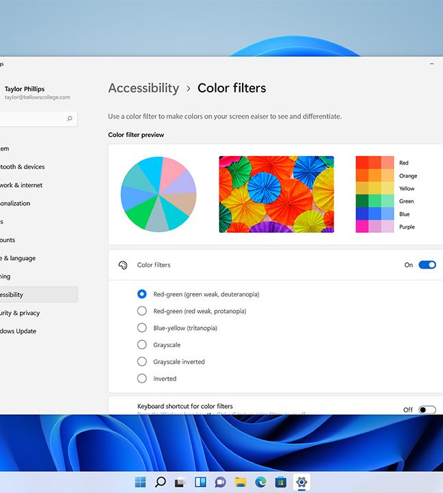Viewport: 443px width, 493px height.
Task: Go back to Accessibility breadcrumb
Action: point(144,88)
